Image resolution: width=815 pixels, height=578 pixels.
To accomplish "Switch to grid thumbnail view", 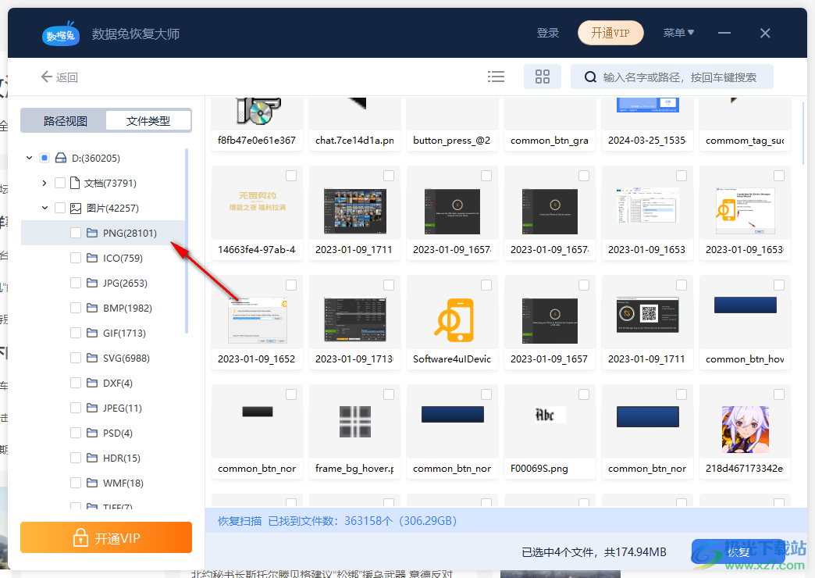I will 542,77.
